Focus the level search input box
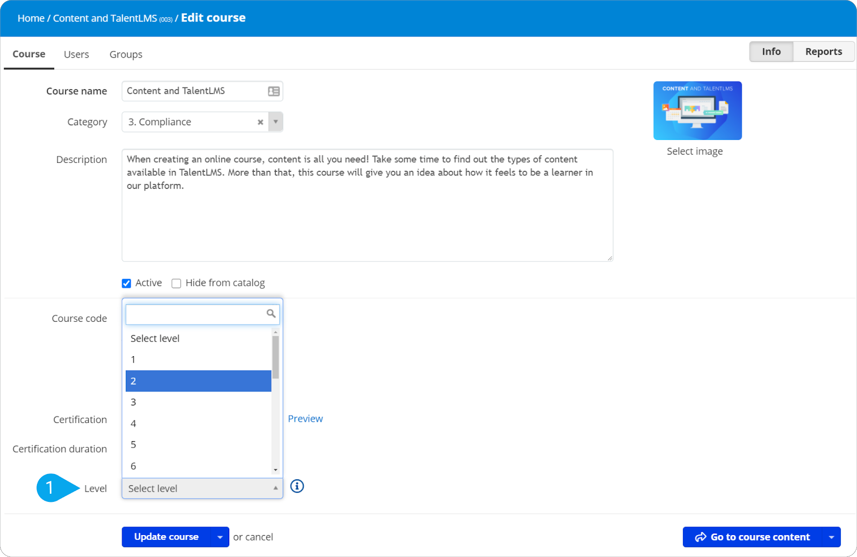 pos(202,314)
